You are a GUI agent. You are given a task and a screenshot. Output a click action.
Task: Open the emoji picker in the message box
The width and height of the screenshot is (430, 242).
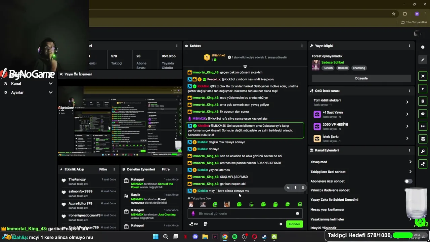tap(297, 213)
